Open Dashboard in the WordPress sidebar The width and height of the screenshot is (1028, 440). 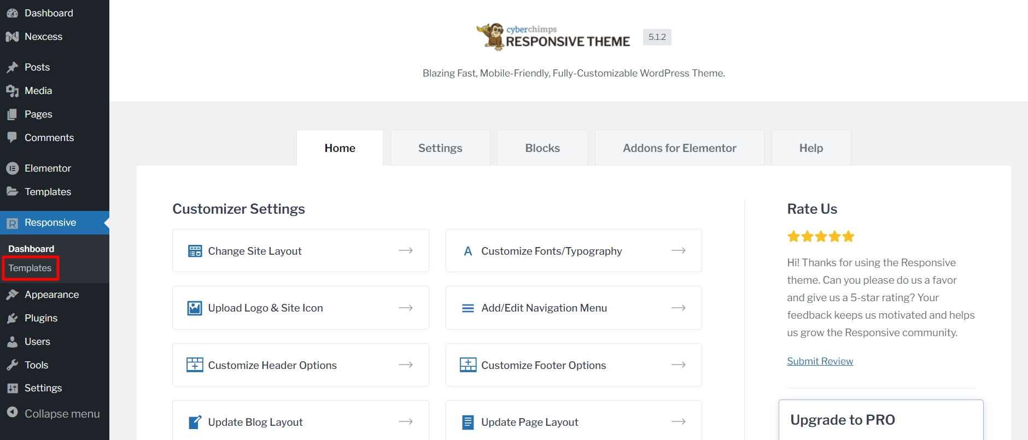point(55,13)
